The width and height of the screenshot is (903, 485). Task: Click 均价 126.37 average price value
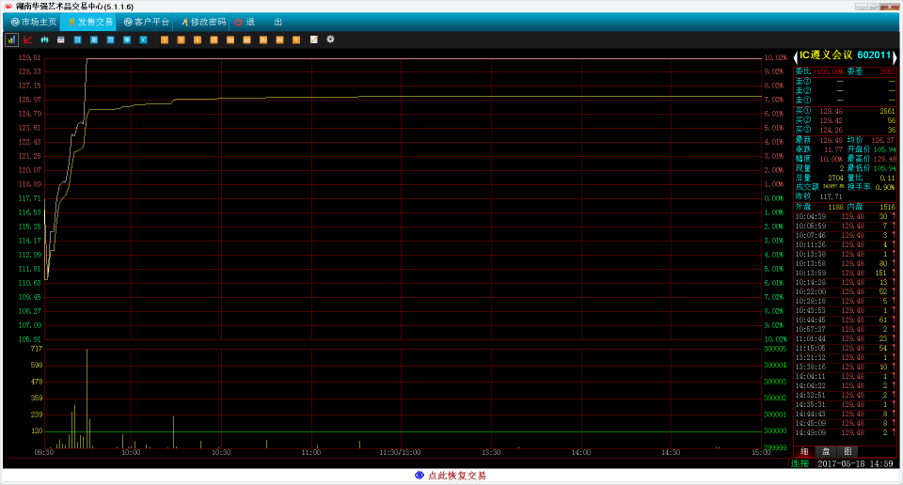tap(883, 140)
